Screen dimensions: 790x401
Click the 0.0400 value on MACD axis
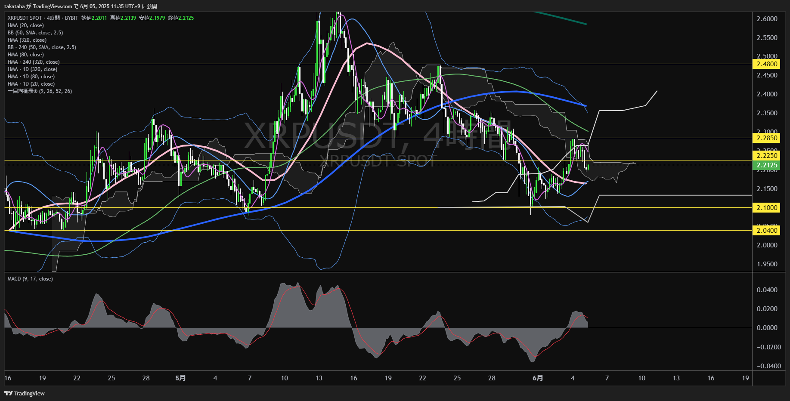(767, 290)
